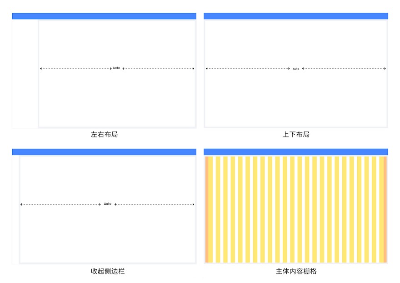Click the 主体内容栅格 caption
400x283 pixels.
click(x=296, y=271)
